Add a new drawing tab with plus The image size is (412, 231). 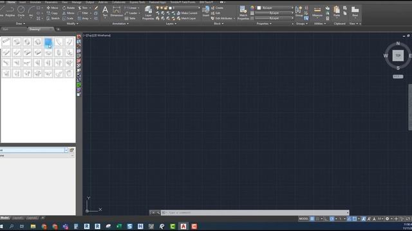click(59, 30)
